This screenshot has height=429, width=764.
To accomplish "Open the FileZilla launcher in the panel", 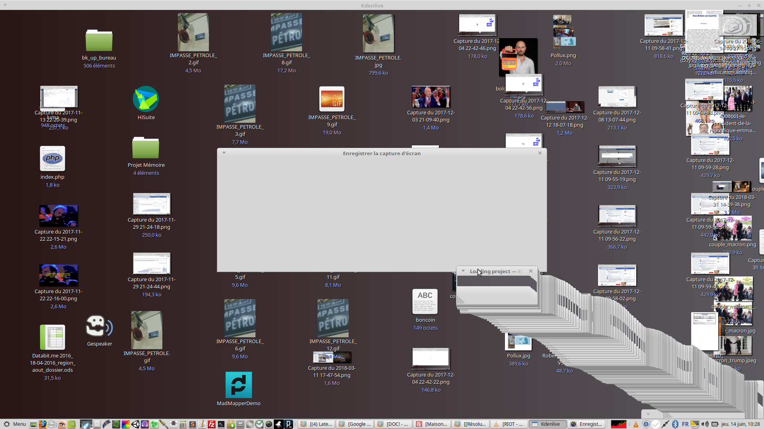I will 212,424.
